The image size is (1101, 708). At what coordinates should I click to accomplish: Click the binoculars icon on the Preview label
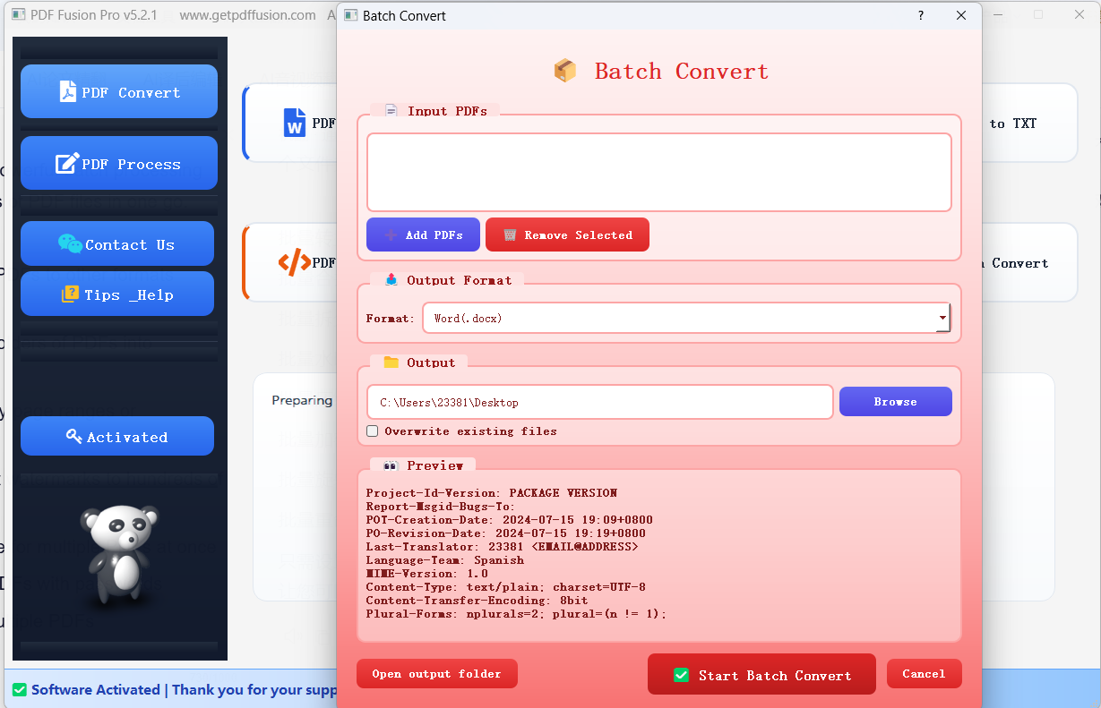click(391, 465)
